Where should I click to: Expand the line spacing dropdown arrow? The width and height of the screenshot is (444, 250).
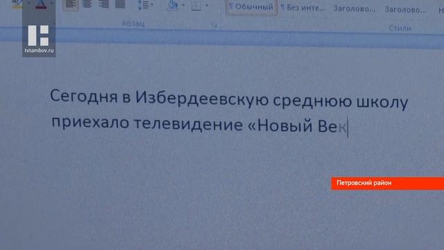pos(152,5)
